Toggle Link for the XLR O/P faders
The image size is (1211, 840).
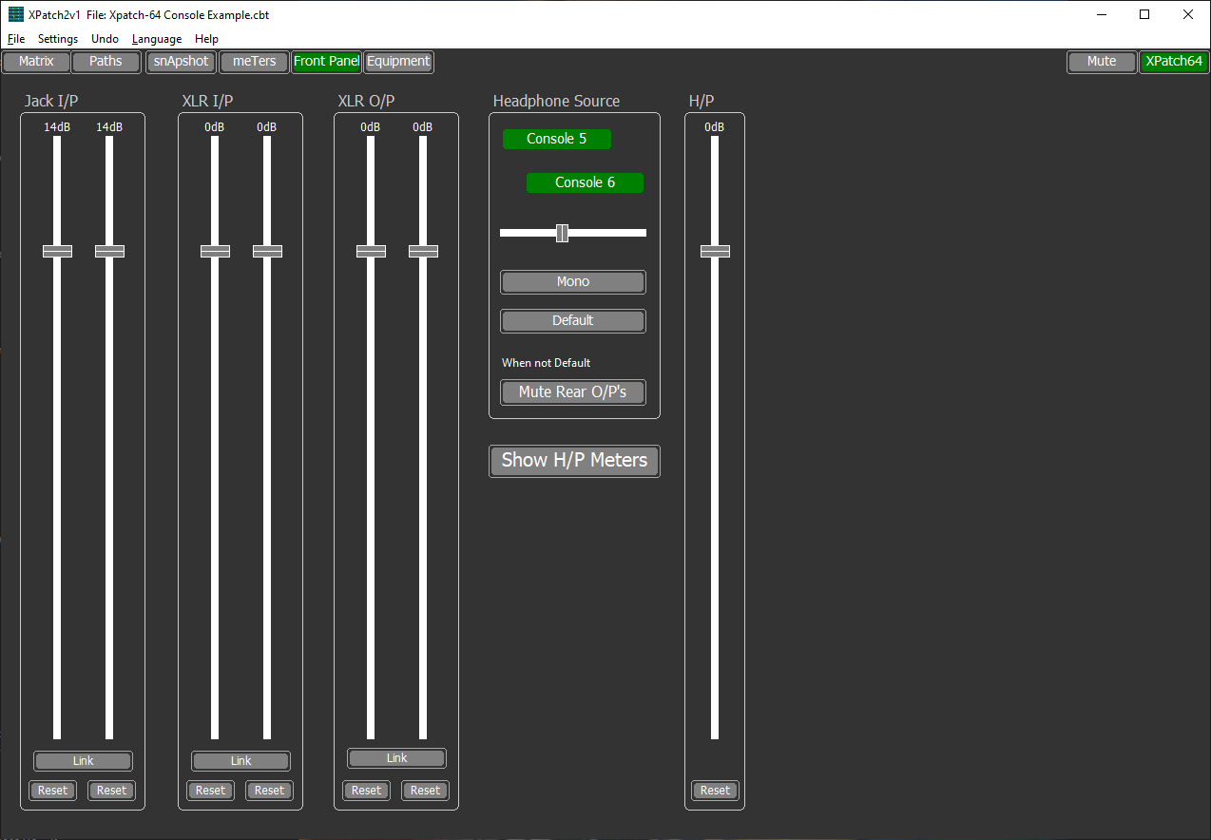(396, 758)
